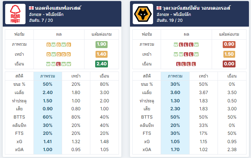Click Forest BTTS overall value 60%
The width and height of the screenshot is (251, 158).
click(x=48, y=117)
